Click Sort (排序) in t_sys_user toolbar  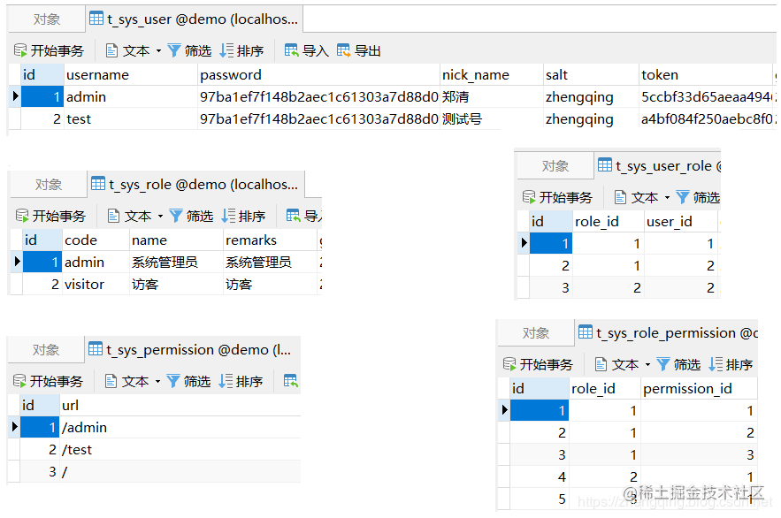[242, 50]
